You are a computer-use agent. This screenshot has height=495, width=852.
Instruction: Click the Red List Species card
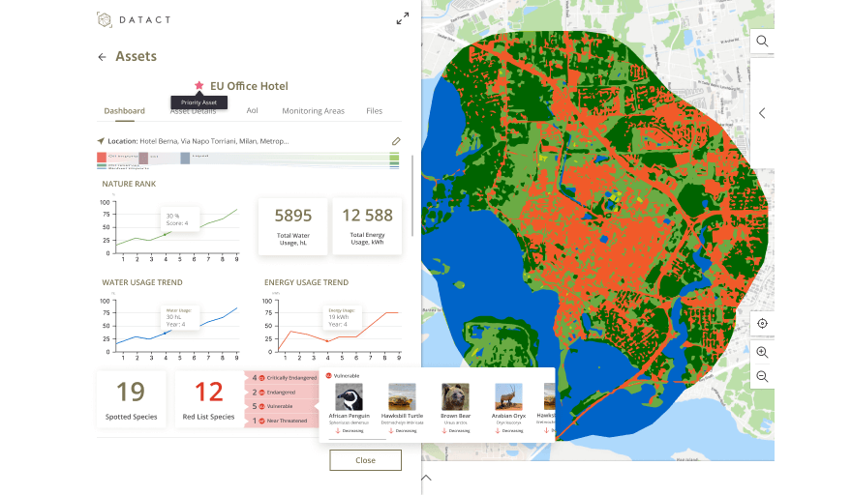click(208, 398)
